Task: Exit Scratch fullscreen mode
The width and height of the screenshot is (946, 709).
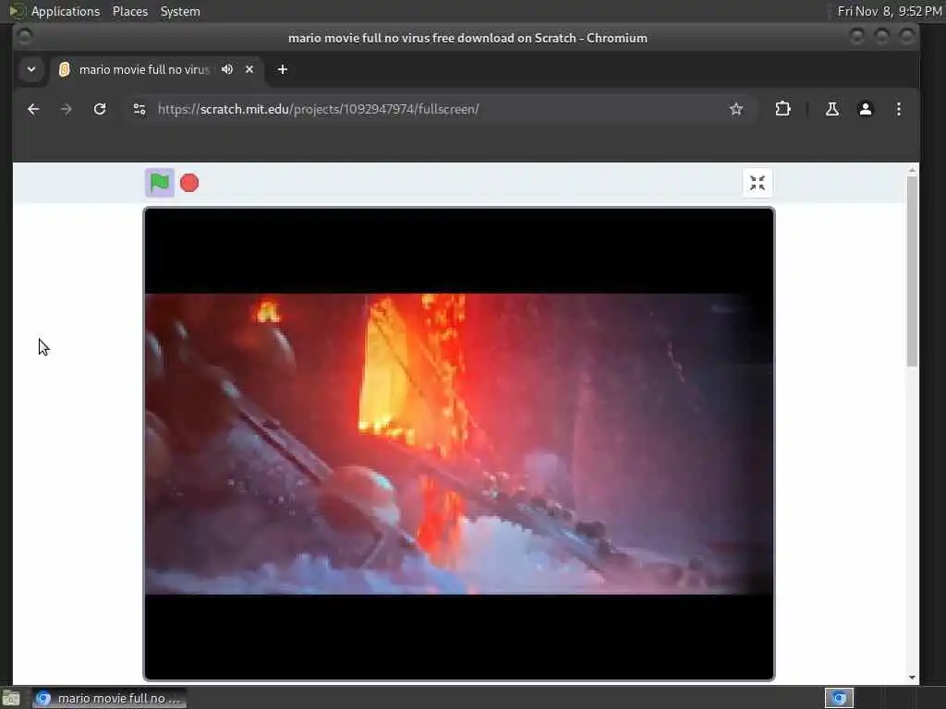Action: 758,183
